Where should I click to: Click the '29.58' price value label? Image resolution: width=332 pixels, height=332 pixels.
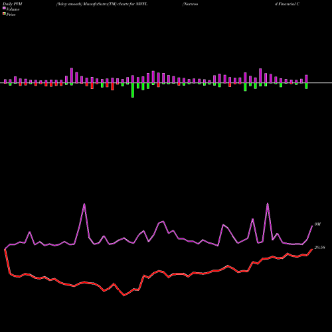[x=319, y=248]
